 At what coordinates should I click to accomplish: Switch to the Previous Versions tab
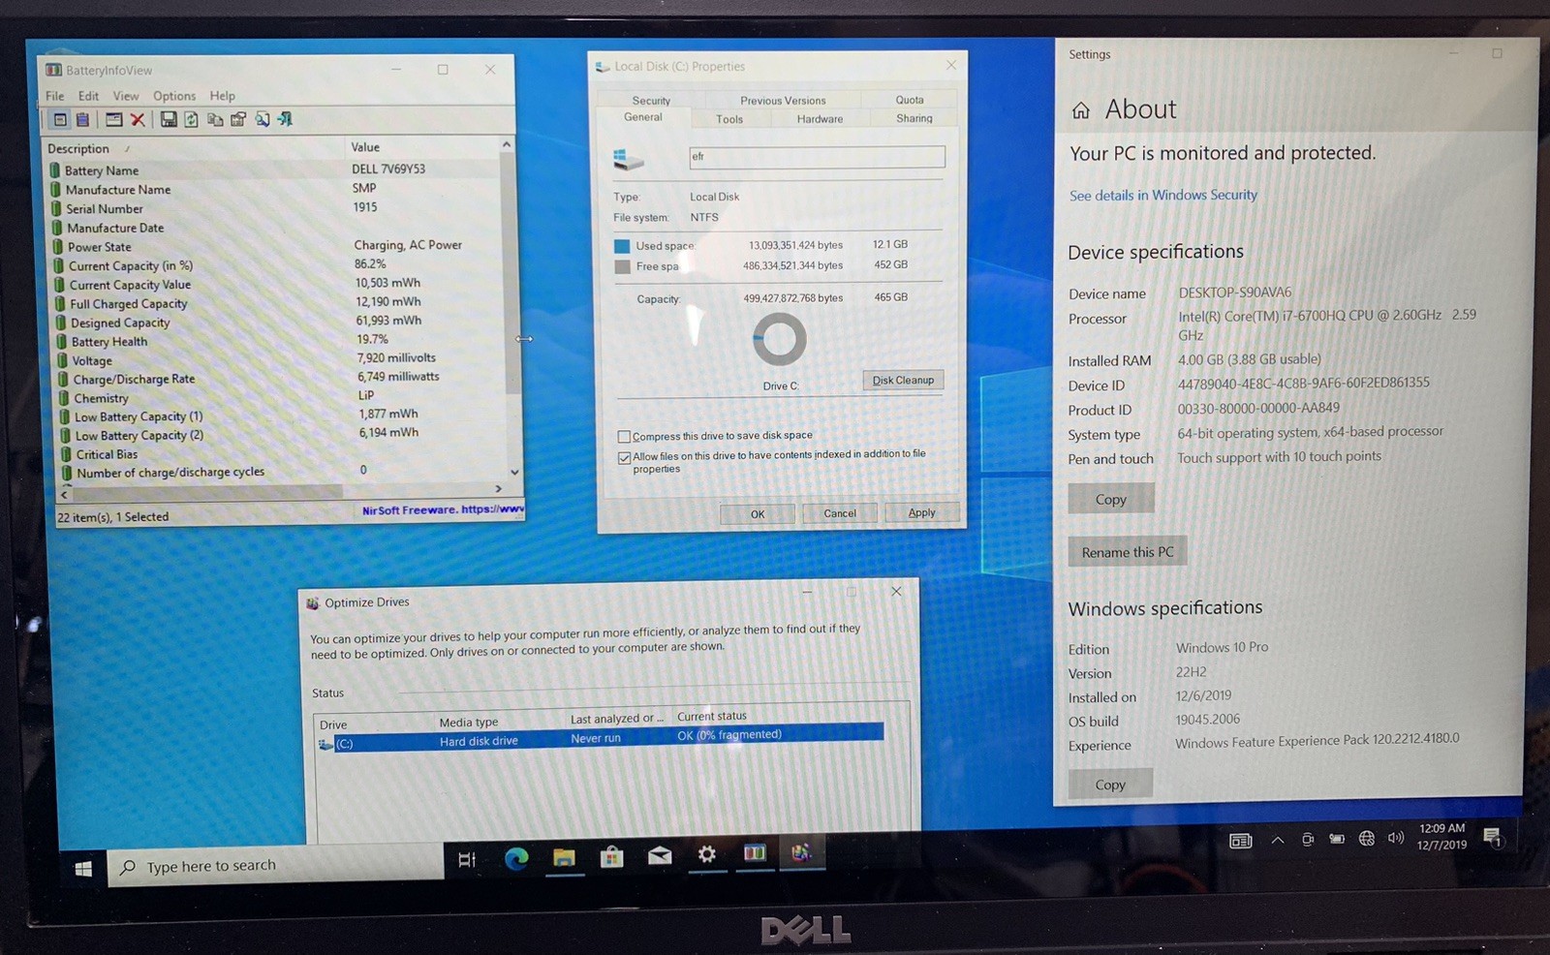click(783, 100)
